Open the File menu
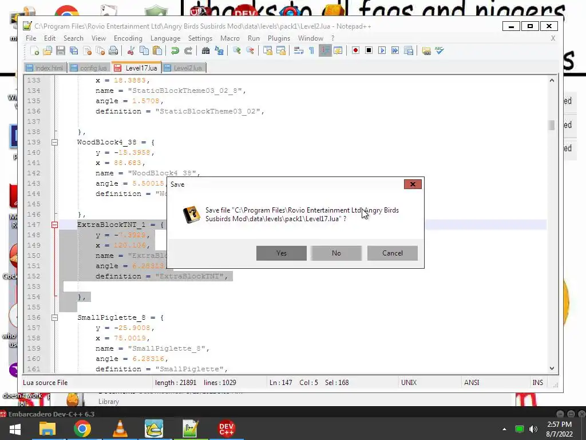Image resolution: width=586 pixels, height=440 pixels. click(x=31, y=38)
